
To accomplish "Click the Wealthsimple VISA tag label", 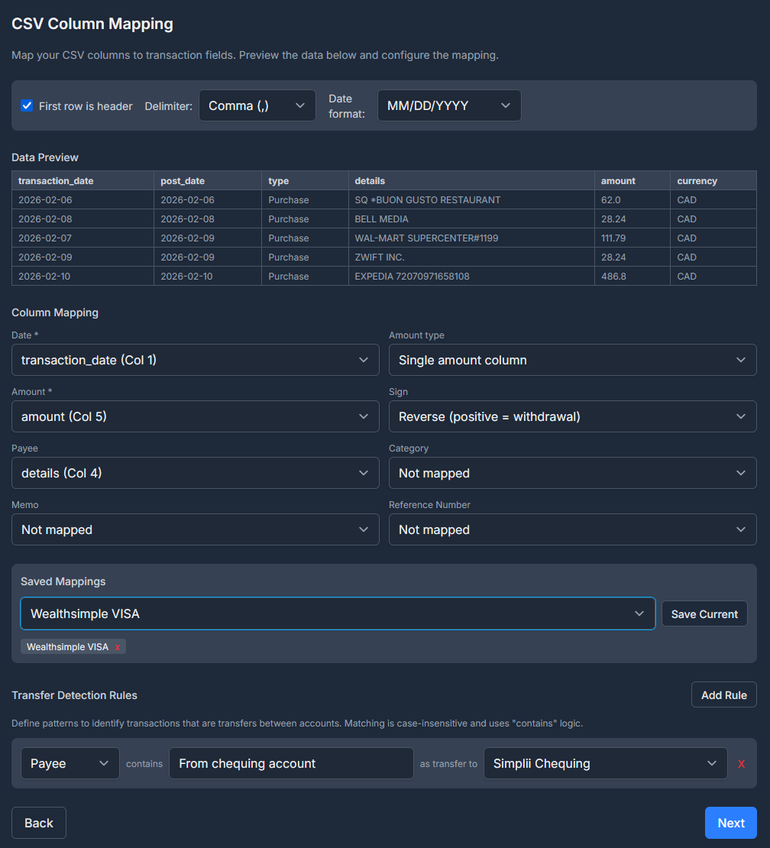I will pos(67,647).
